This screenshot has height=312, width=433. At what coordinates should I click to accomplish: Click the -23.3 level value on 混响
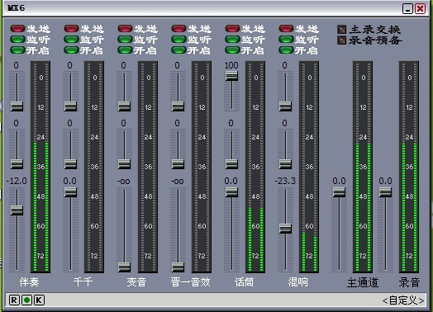(285, 181)
